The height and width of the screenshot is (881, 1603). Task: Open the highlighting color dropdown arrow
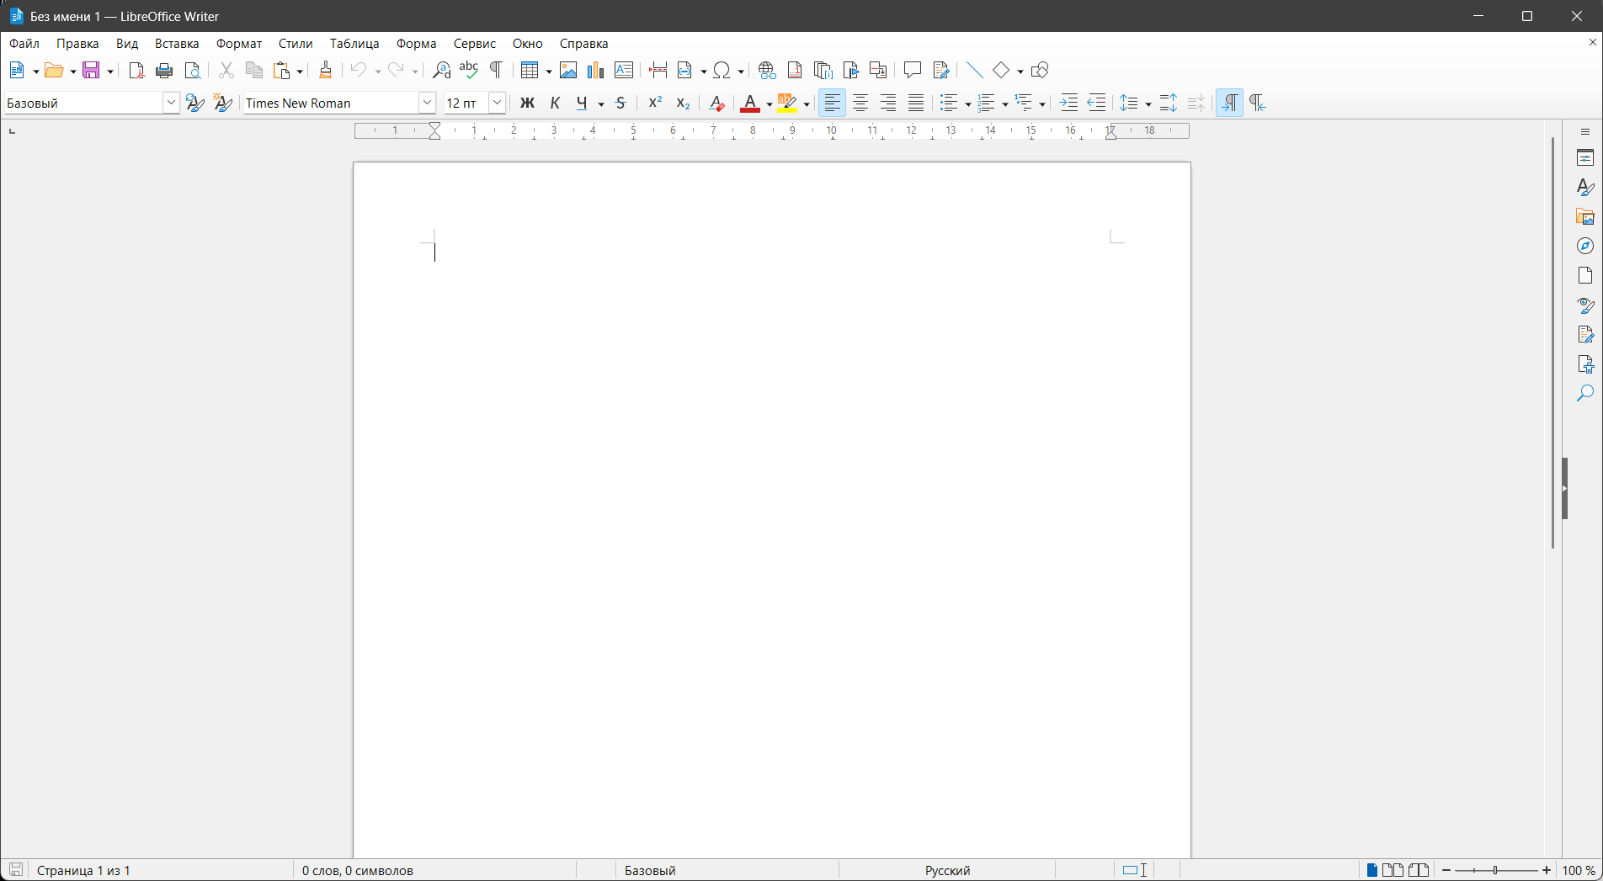(807, 104)
